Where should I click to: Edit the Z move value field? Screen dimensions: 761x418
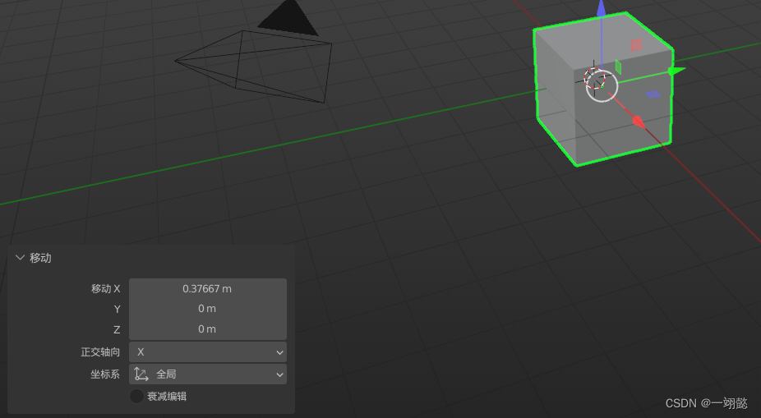tap(208, 329)
